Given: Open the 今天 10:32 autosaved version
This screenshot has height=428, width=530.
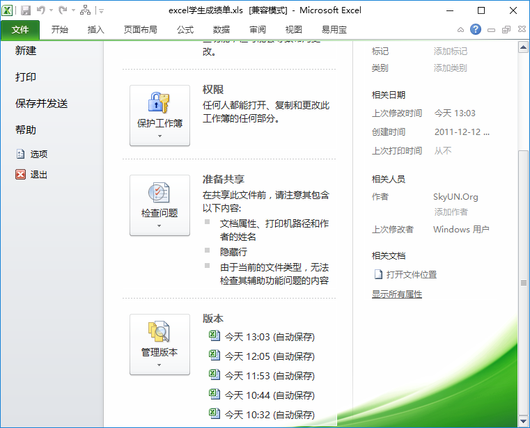Looking at the screenshot, I should [x=270, y=415].
